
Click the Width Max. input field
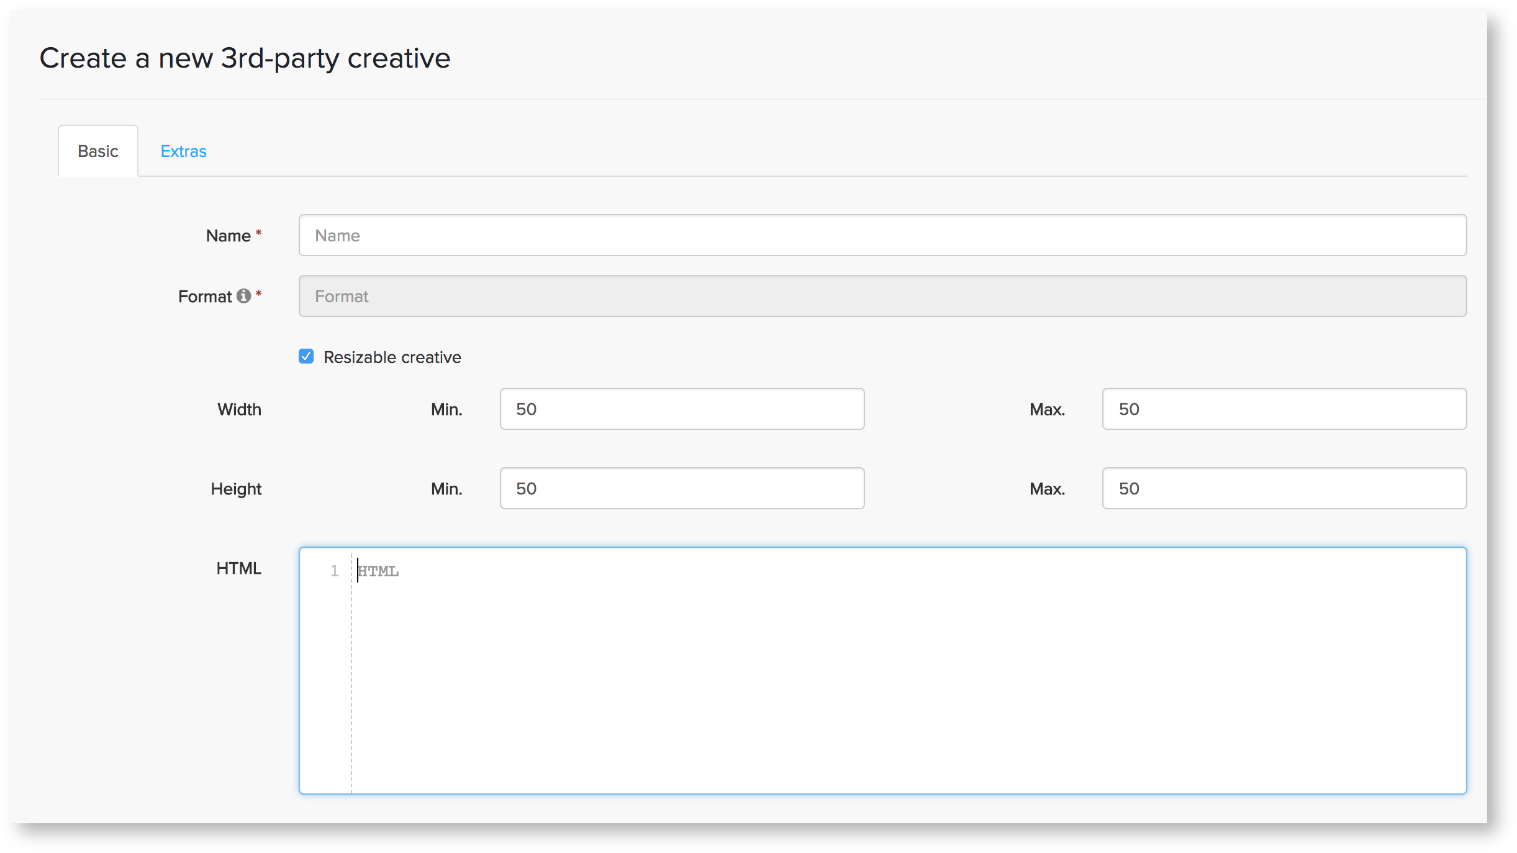coord(1284,409)
